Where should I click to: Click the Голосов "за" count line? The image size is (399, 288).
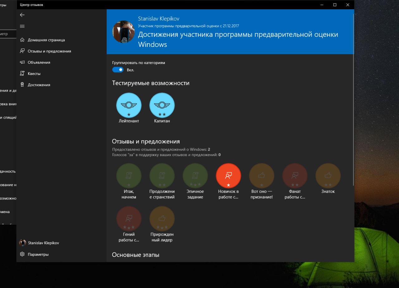pos(166,155)
